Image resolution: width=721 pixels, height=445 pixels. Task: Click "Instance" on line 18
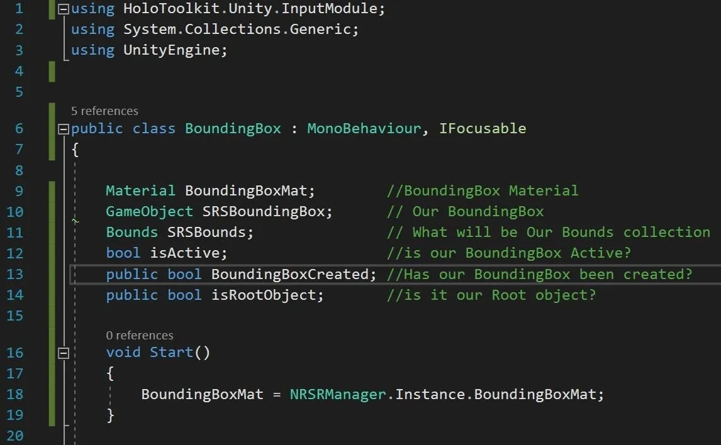click(x=430, y=394)
